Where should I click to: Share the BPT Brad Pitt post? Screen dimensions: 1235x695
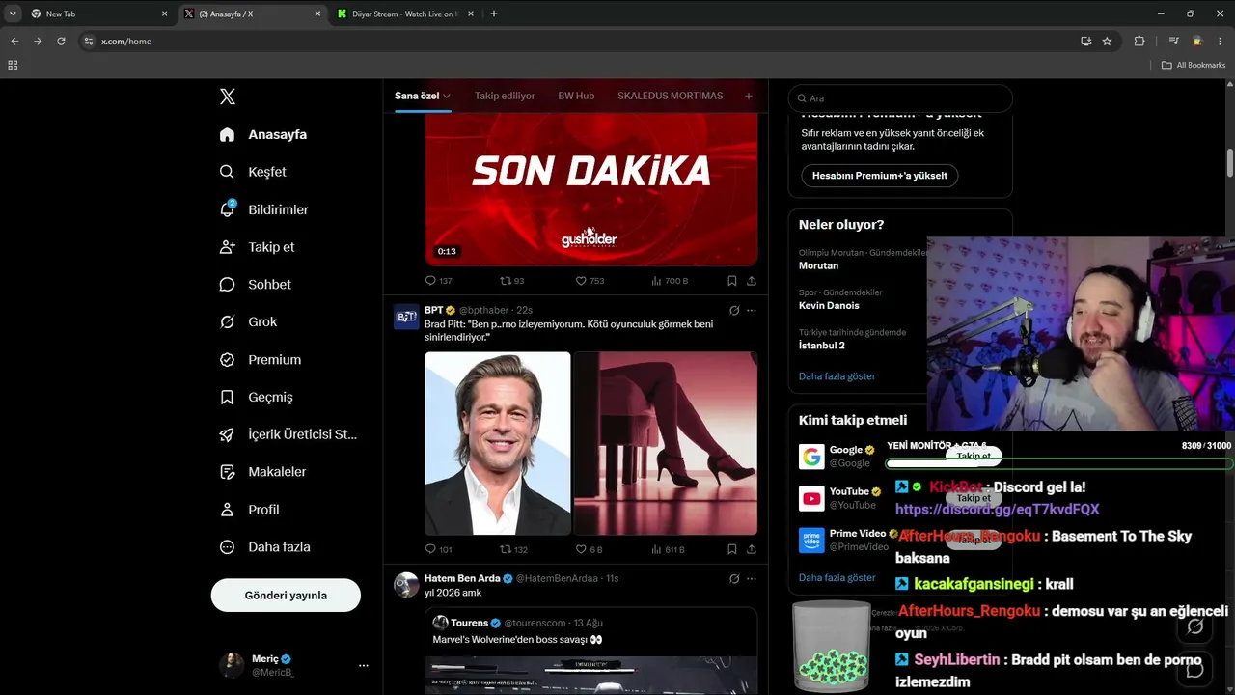(752, 549)
